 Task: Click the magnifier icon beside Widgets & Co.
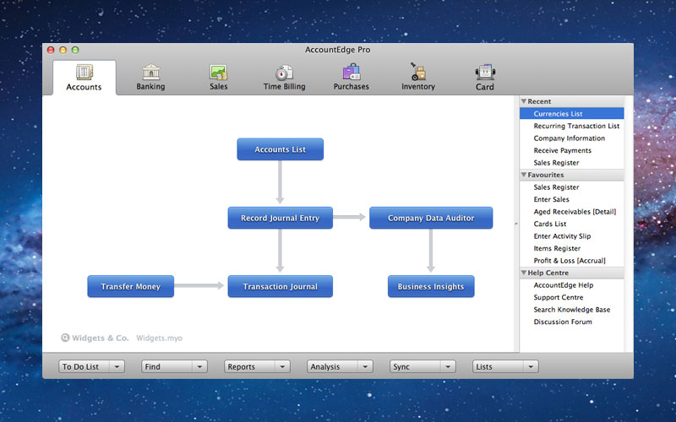click(x=65, y=338)
